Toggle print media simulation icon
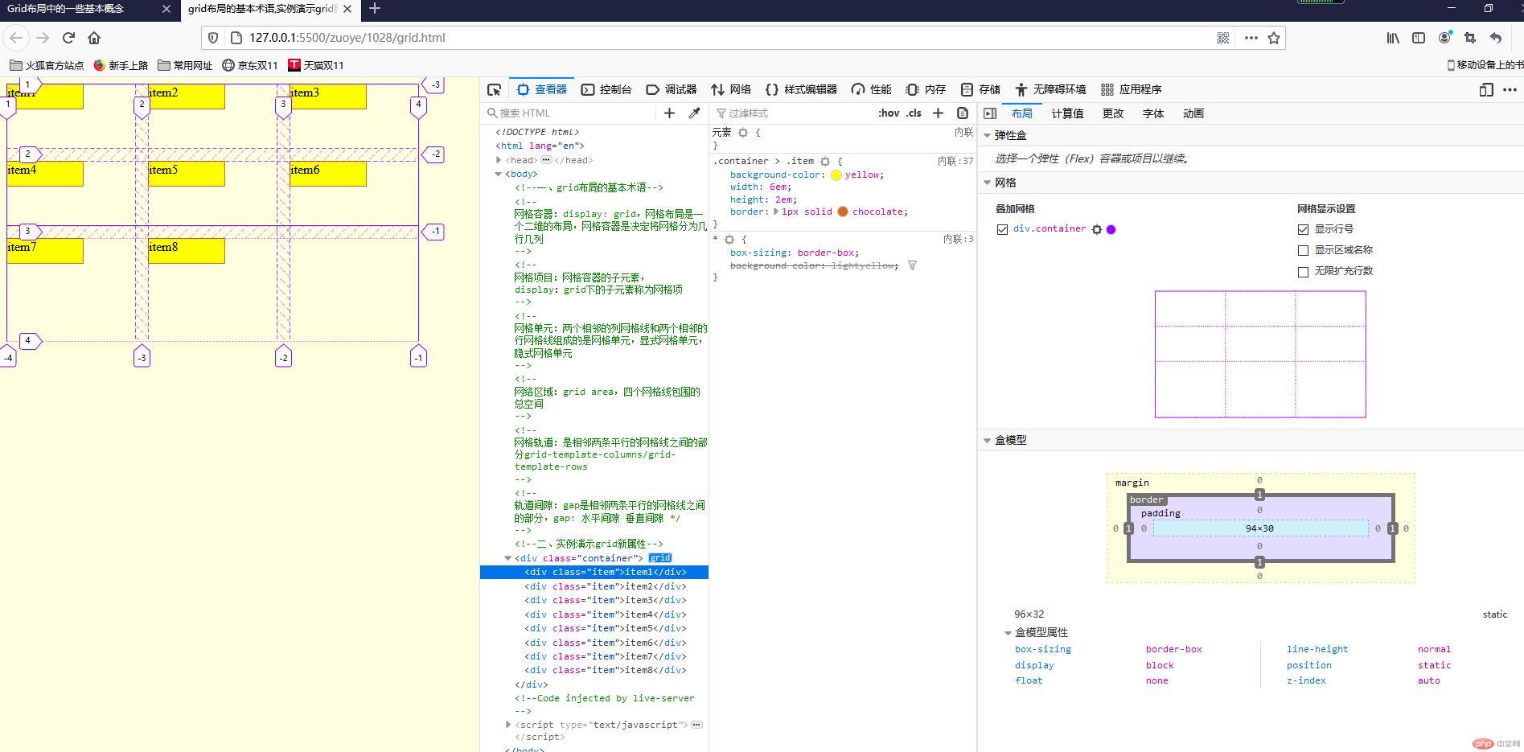1524x752 pixels. [963, 113]
